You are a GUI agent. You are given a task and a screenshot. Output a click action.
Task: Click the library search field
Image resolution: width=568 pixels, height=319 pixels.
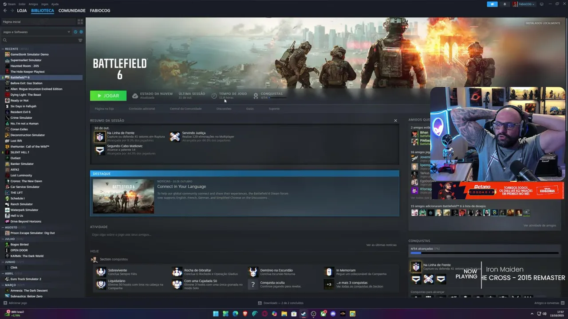(40, 40)
